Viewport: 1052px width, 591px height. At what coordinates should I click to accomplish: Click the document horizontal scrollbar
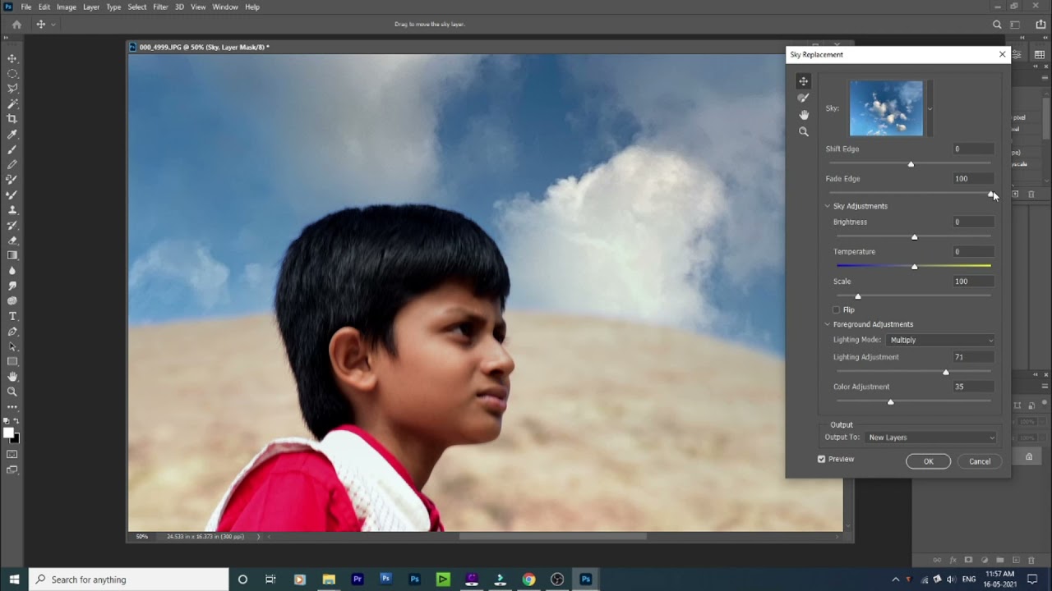click(552, 536)
